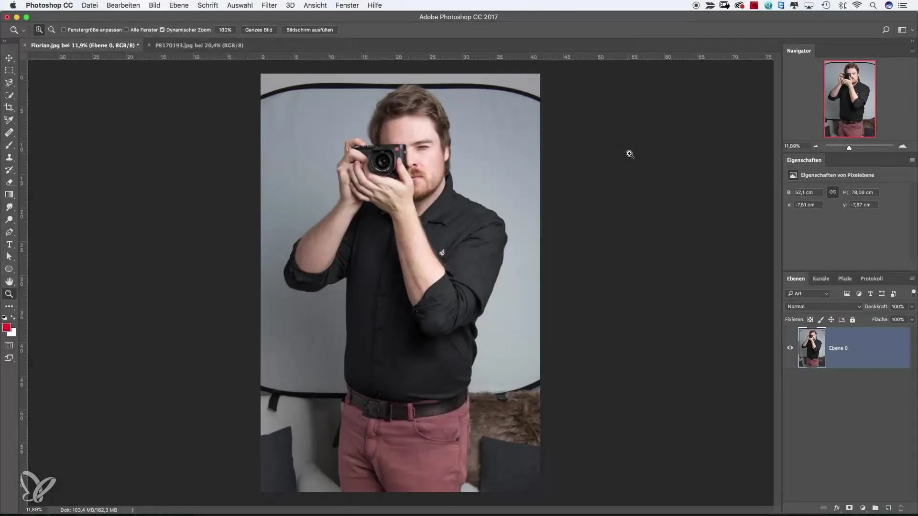Image resolution: width=918 pixels, height=516 pixels.
Task: Select the Eraser tool
Action: click(9, 182)
